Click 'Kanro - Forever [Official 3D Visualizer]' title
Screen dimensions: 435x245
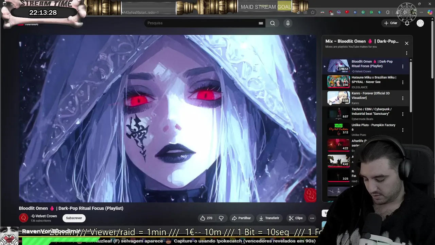coord(370,96)
